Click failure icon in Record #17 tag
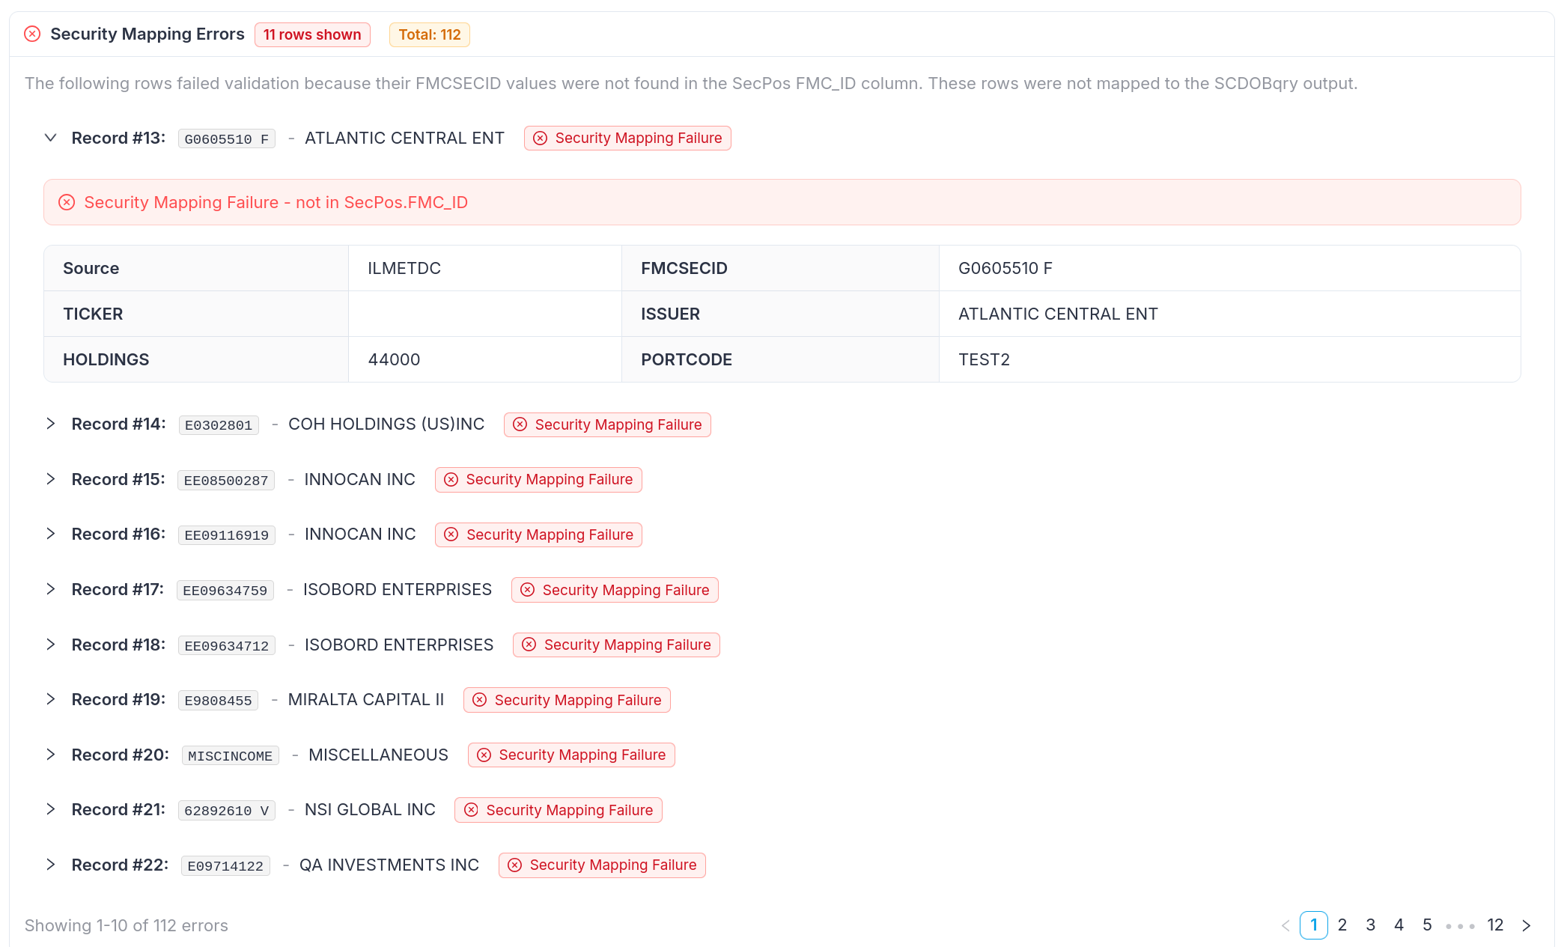Screen dimensions: 1567x947 click(527, 590)
